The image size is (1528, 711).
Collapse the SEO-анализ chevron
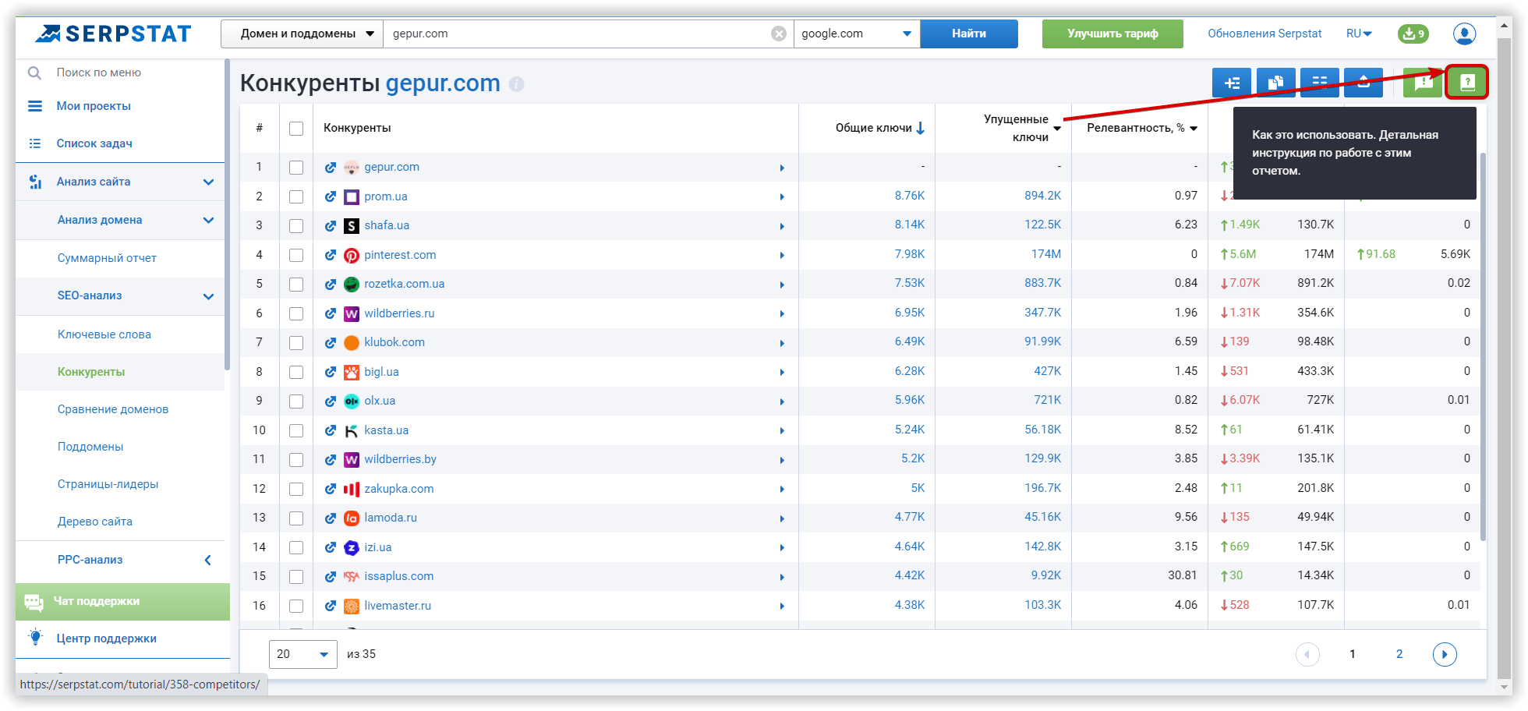point(208,296)
